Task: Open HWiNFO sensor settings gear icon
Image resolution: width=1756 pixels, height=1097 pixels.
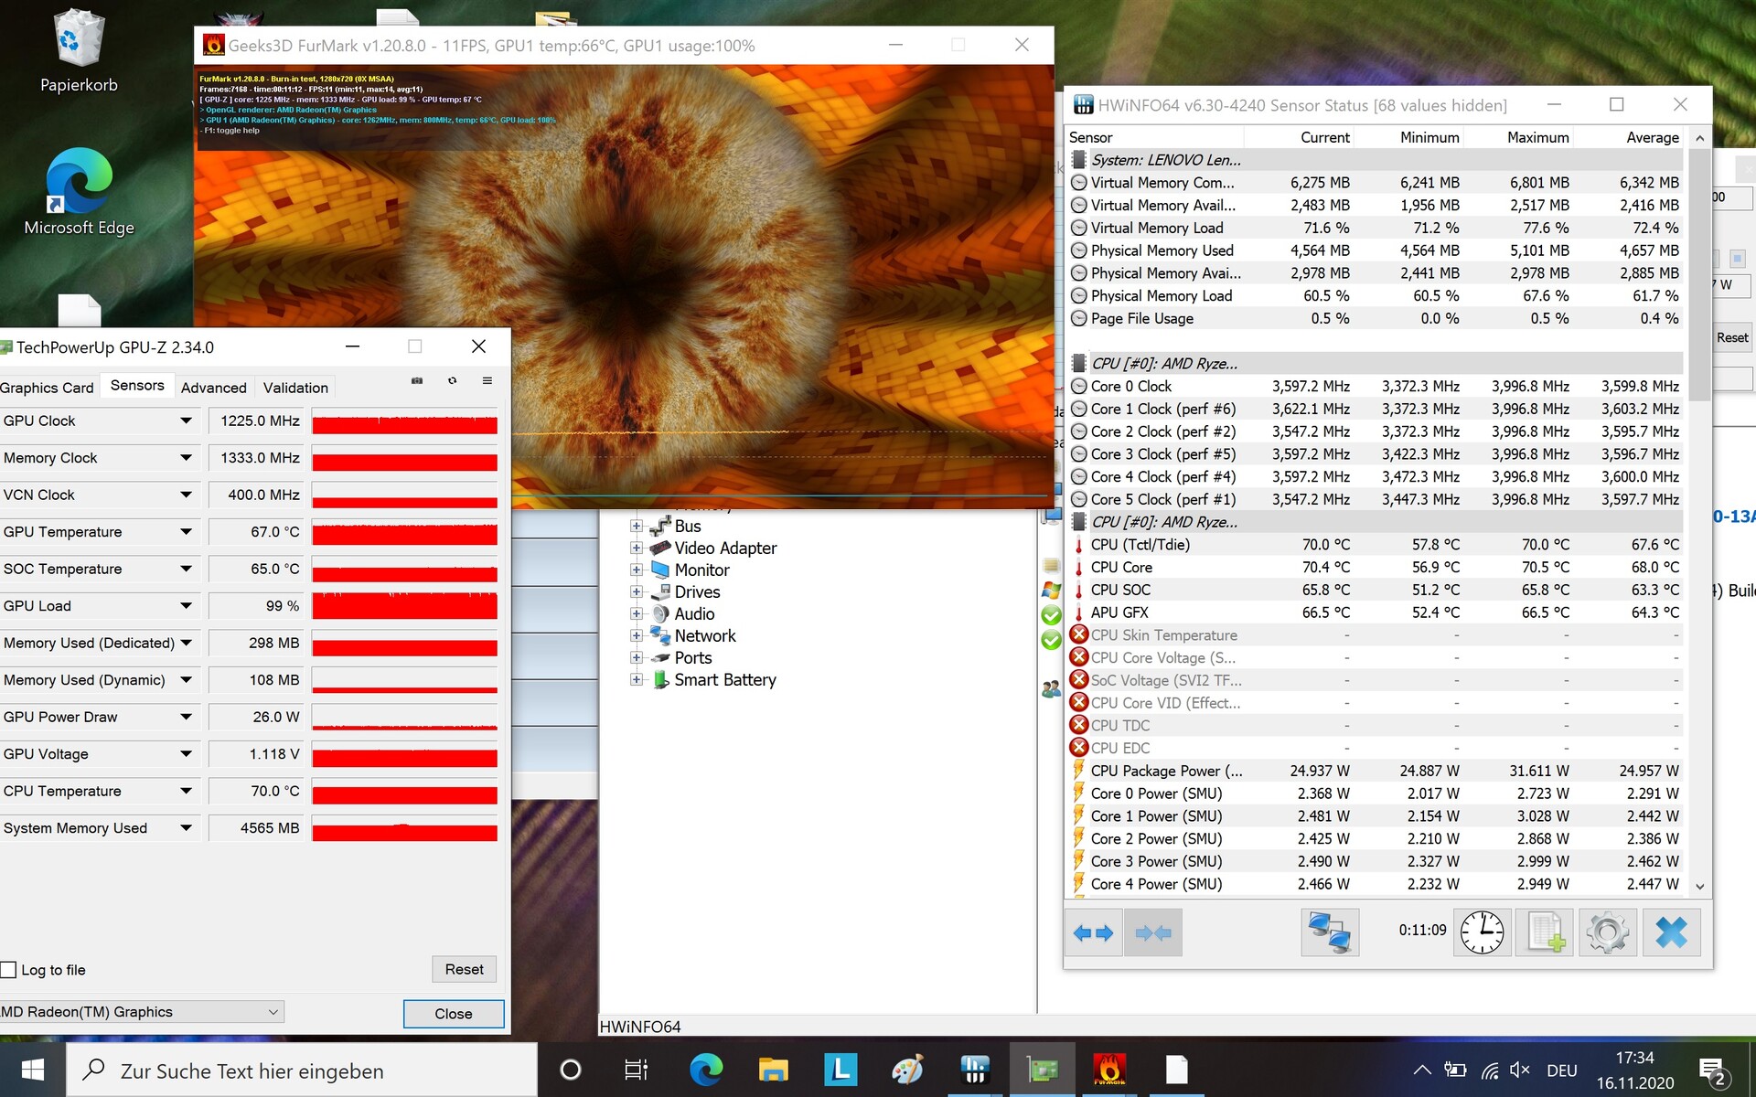Action: coord(1607,932)
